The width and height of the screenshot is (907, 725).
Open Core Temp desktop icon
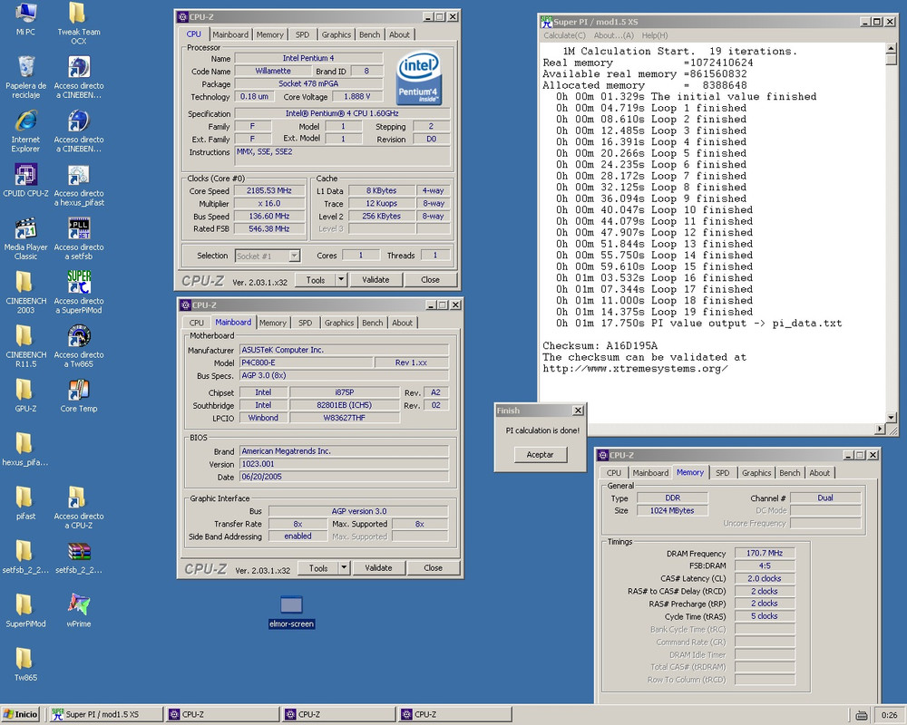(x=79, y=395)
